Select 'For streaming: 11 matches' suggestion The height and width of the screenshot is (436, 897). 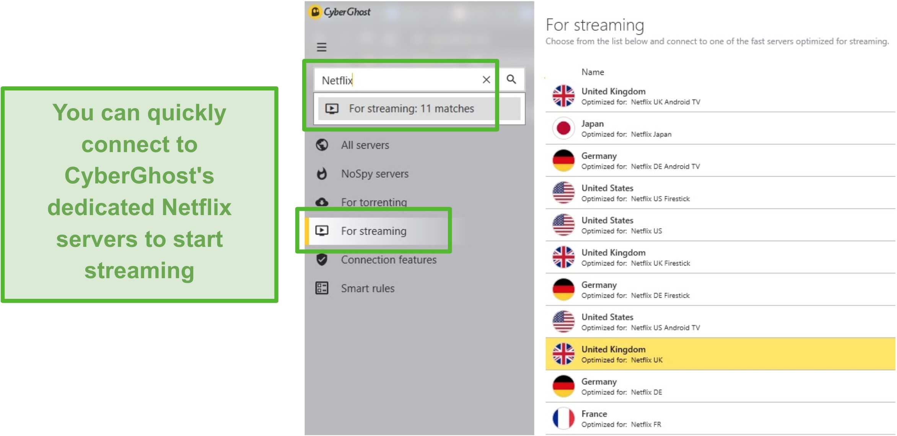pos(419,109)
